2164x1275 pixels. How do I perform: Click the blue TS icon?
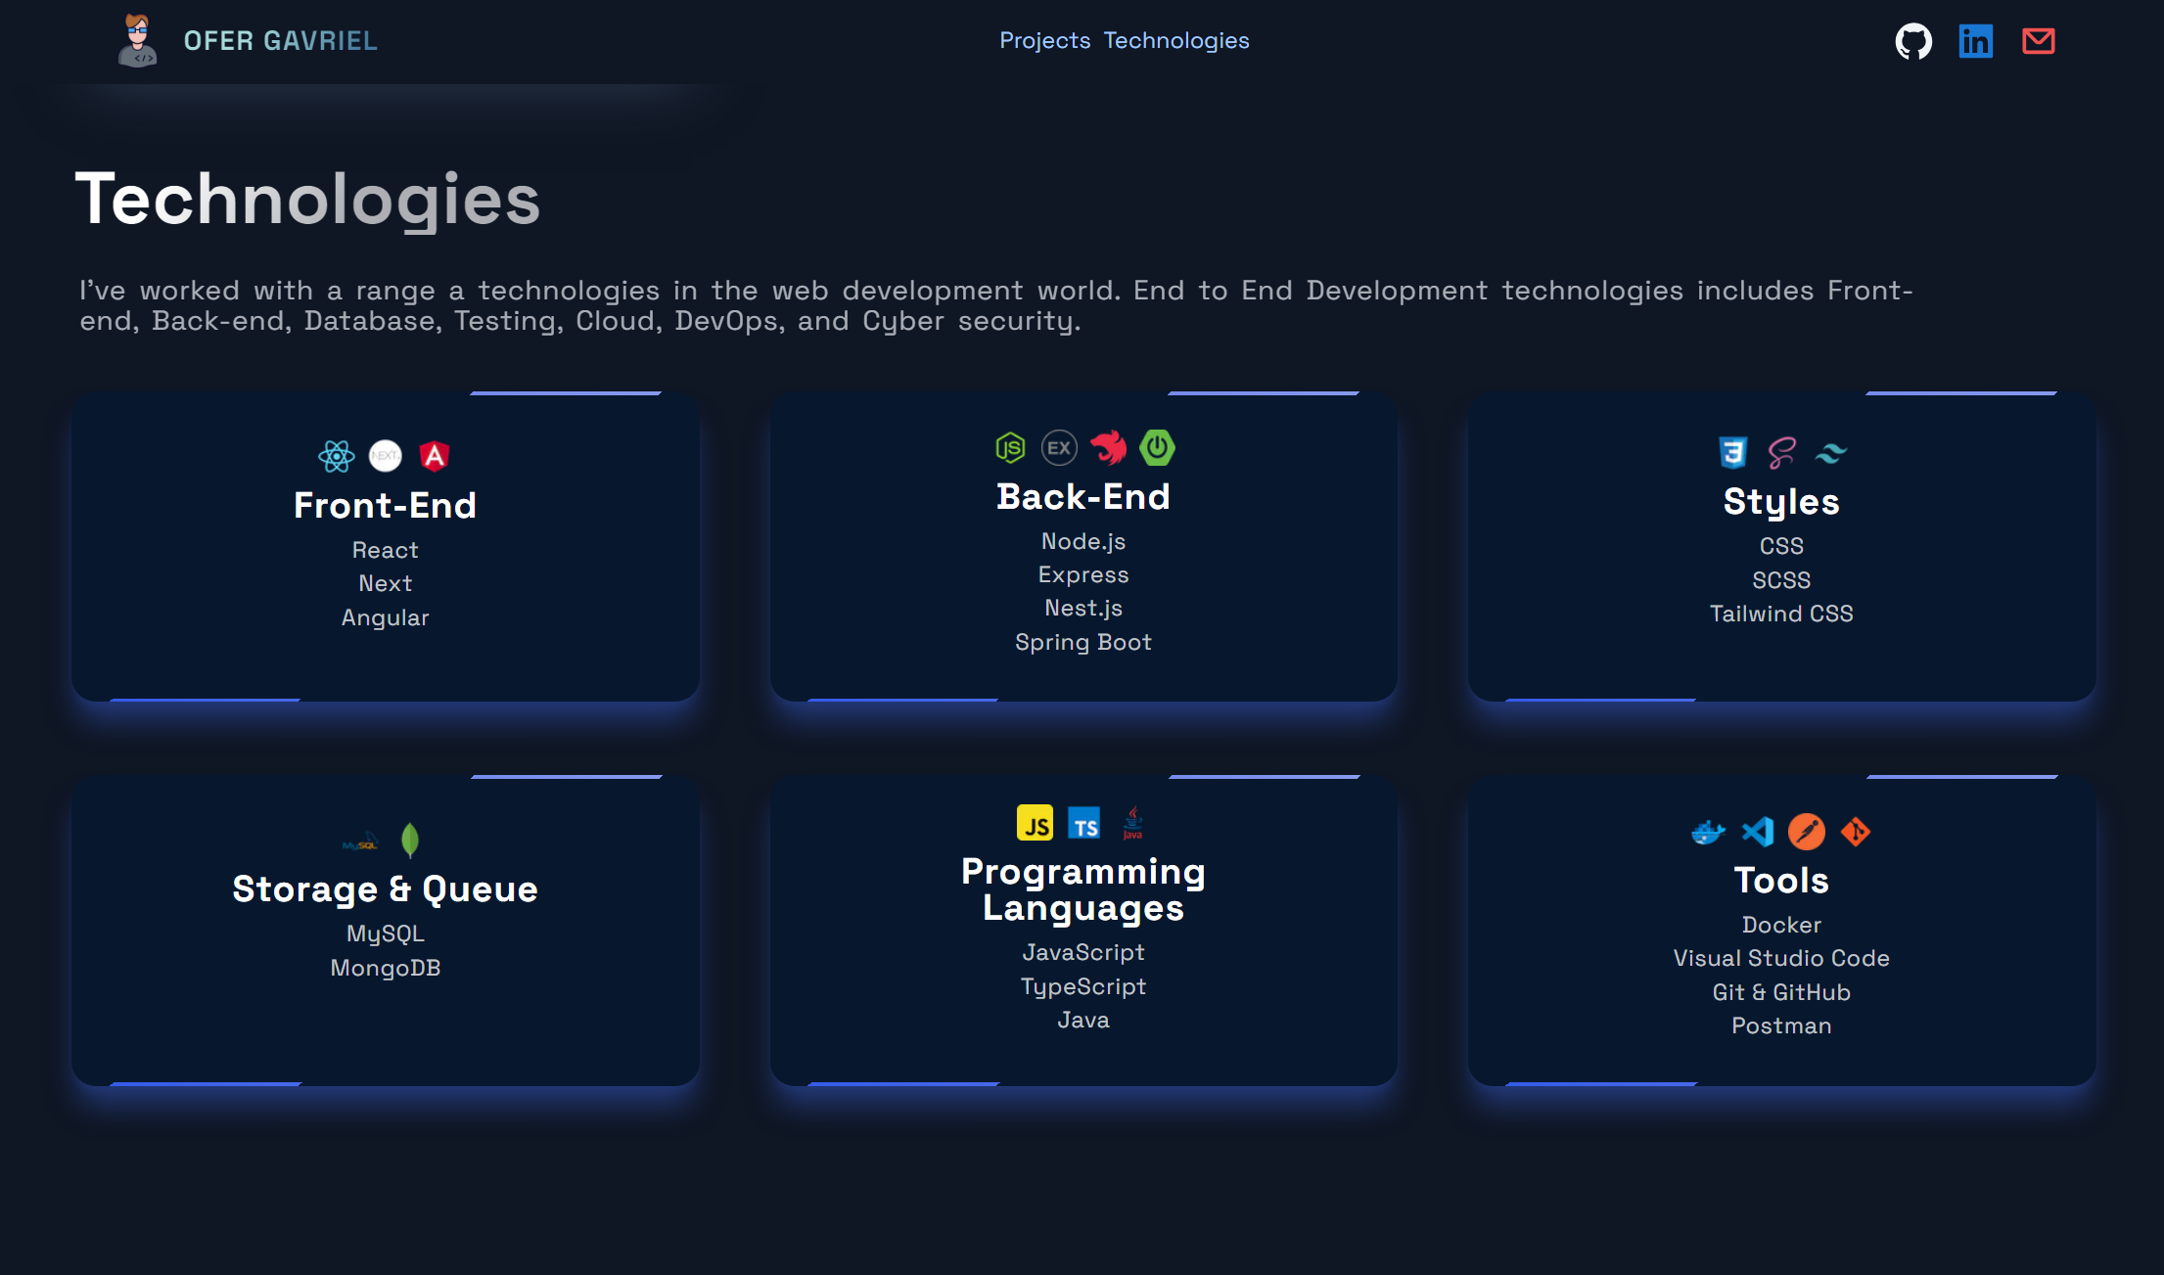[x=1084, y=824]
